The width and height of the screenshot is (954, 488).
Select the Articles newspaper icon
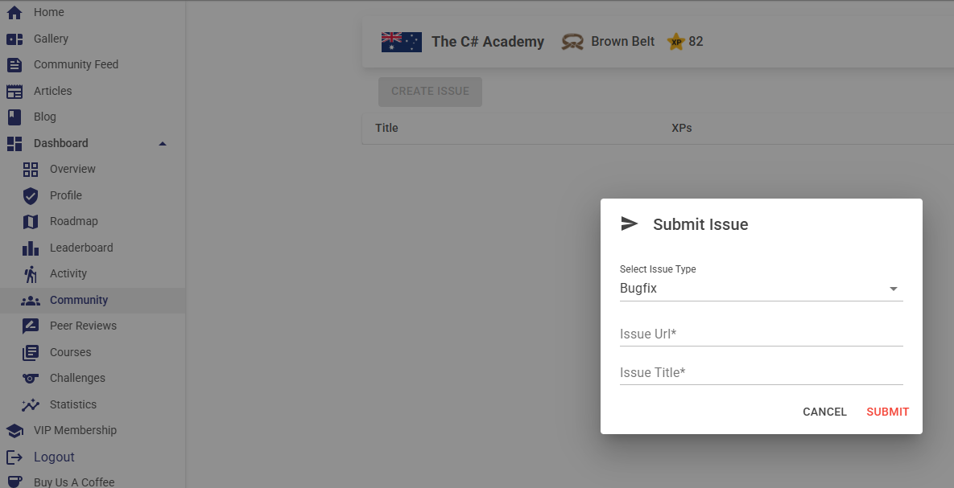coord(14,91)
